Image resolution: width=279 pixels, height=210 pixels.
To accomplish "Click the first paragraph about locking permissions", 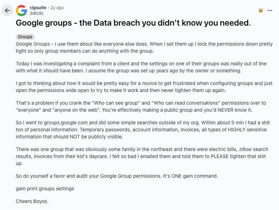I will point(144,47).
